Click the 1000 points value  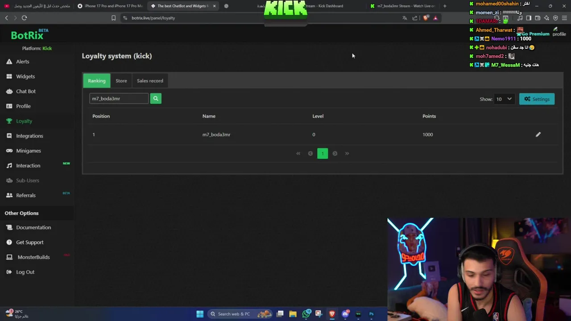tap(427, 135)
